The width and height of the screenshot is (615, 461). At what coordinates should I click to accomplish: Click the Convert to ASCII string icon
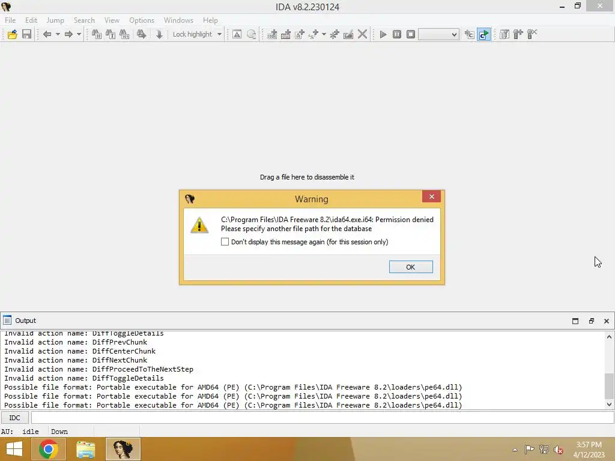pyautogui.click(x=300, y=34)
